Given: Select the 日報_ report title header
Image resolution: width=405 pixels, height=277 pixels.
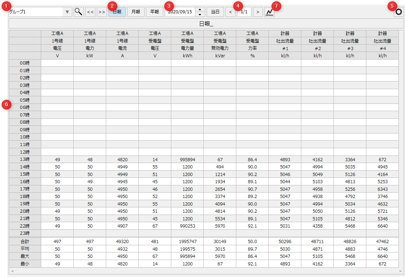Looking at the screenshot, I should point(206,23).
